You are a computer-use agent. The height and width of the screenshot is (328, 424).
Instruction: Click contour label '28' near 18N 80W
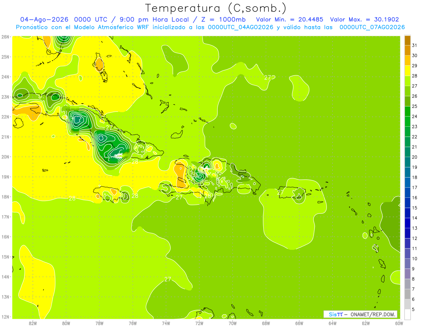[x=72, y=198]
